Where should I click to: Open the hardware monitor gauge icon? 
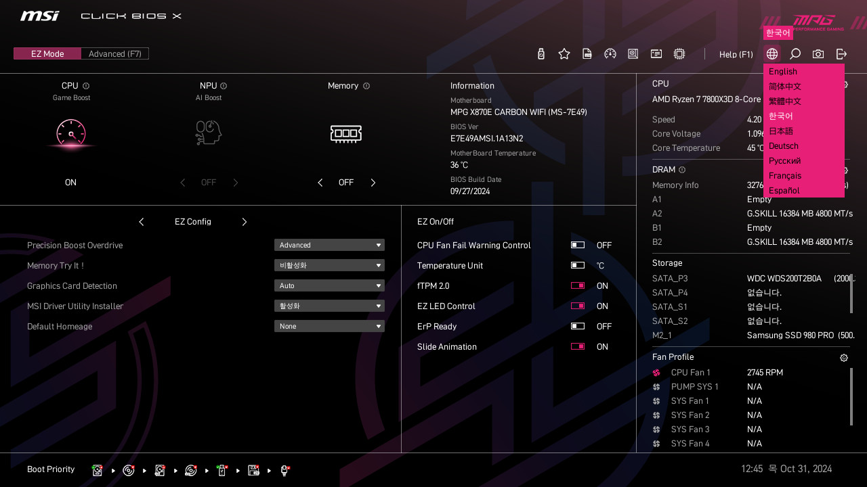(x=610, y=54)
